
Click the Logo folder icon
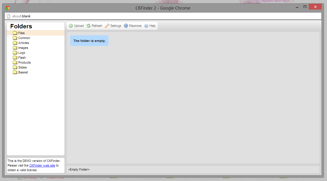[x=15, y=53]
